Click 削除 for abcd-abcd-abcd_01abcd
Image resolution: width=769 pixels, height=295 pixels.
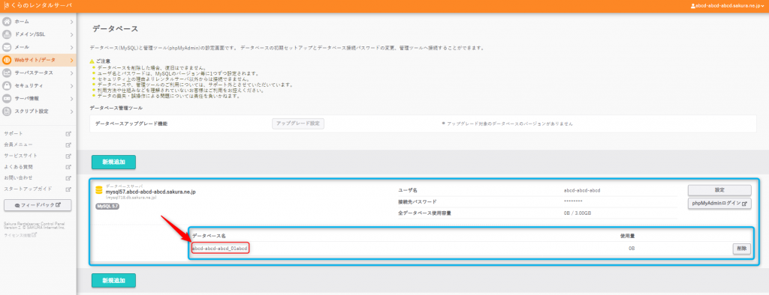point(742,249)
